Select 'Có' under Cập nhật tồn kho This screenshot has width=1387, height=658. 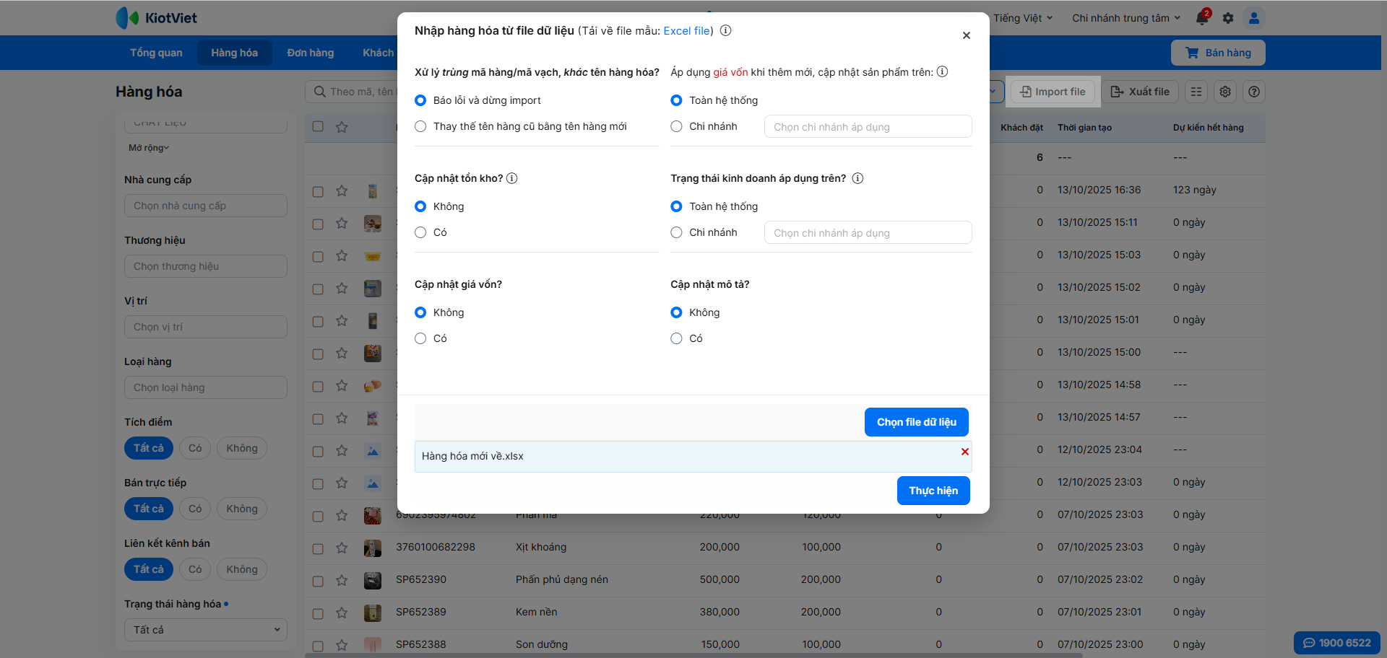(420, 232)
